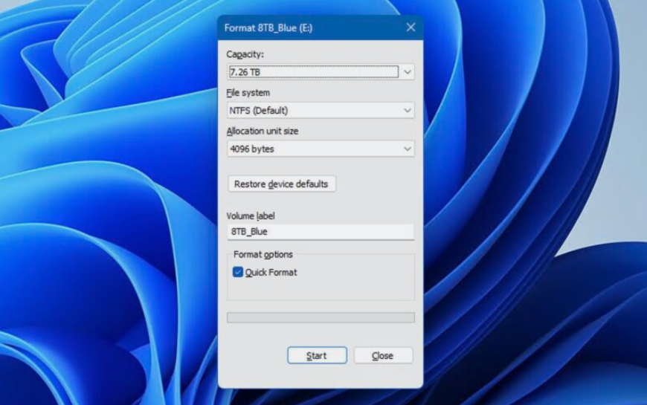Click the Volume label caption text
The height and width of the screenshot is (405, 647).
pyautogui.click(x=251, y=216)
